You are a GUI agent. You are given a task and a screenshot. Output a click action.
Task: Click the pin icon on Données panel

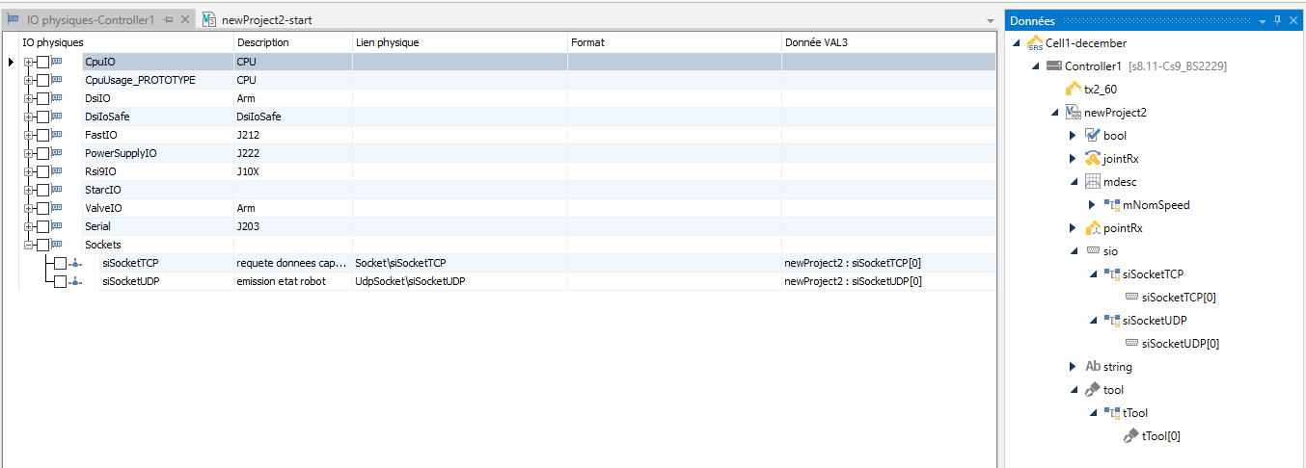tap(1277, 20)
